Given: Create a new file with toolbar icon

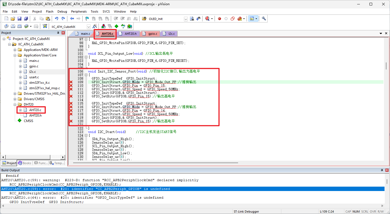Looking at the screenshot, I should [7, 19].
